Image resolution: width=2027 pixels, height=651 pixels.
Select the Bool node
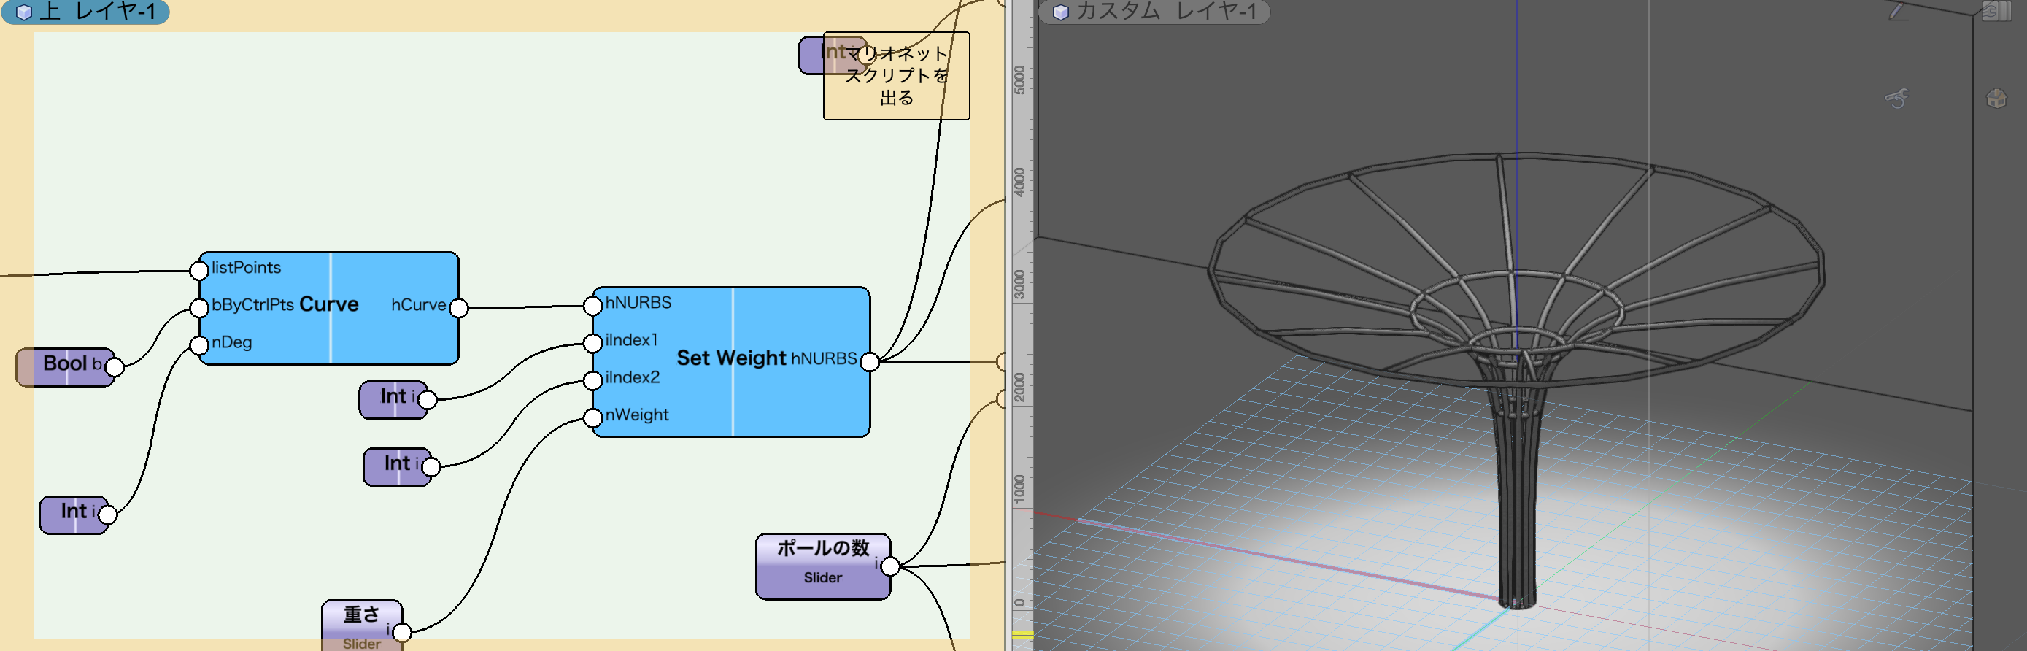pos(66,367)
